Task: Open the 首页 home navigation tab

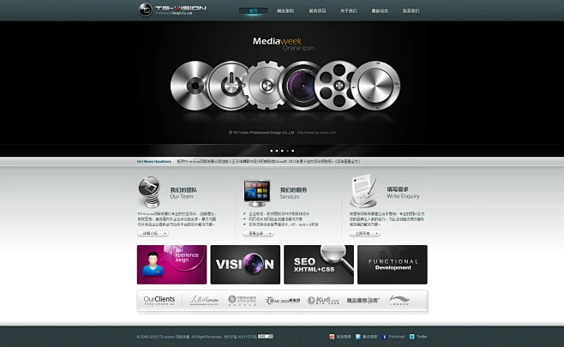Action: tap(252, 11)
